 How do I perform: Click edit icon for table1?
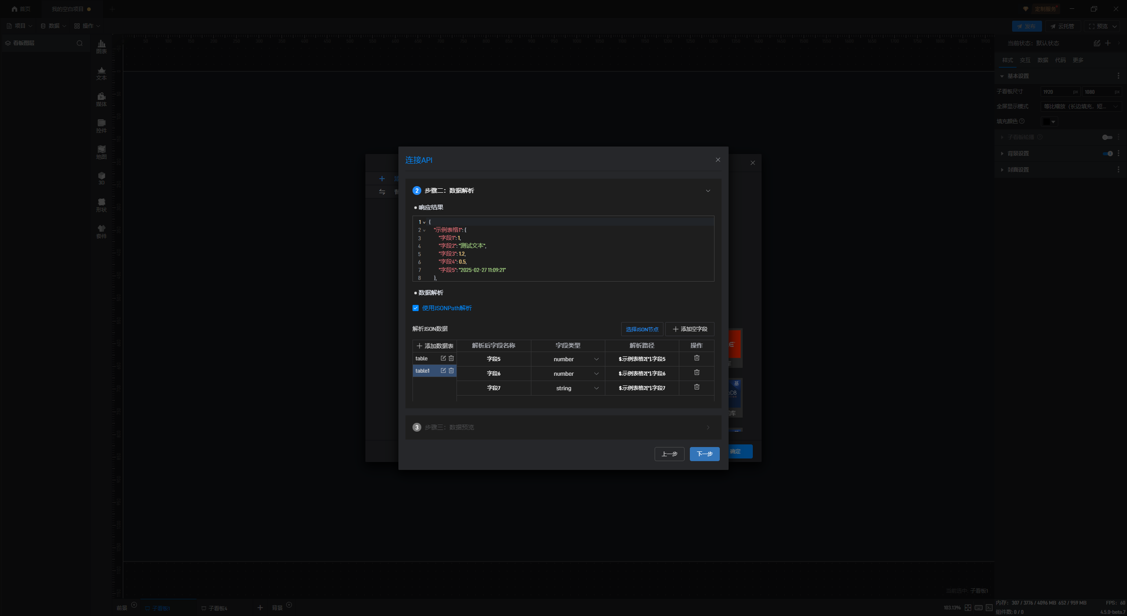443,370
